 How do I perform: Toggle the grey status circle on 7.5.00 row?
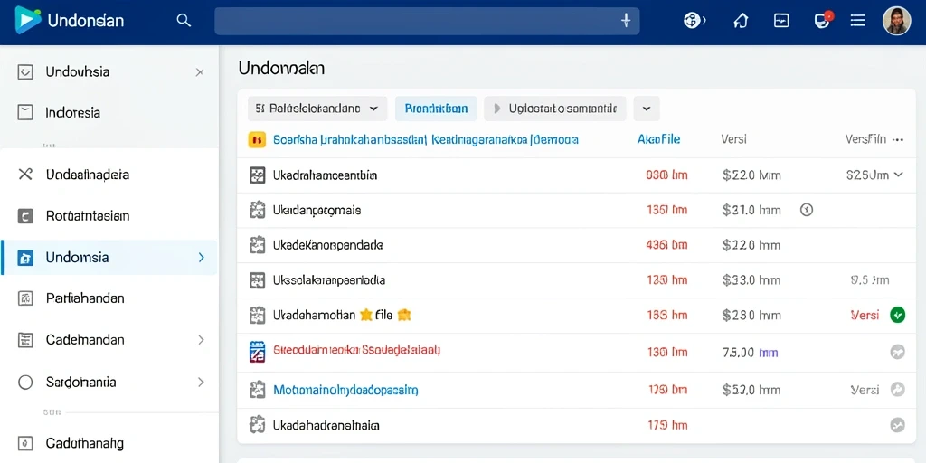coord(897,353)
